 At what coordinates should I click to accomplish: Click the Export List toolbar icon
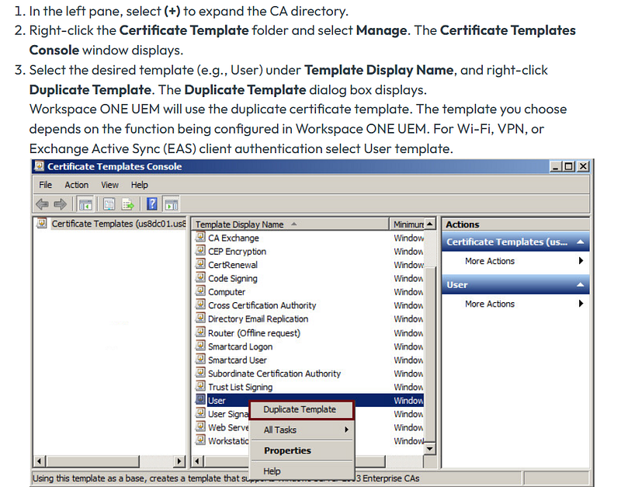coord(128,204)
